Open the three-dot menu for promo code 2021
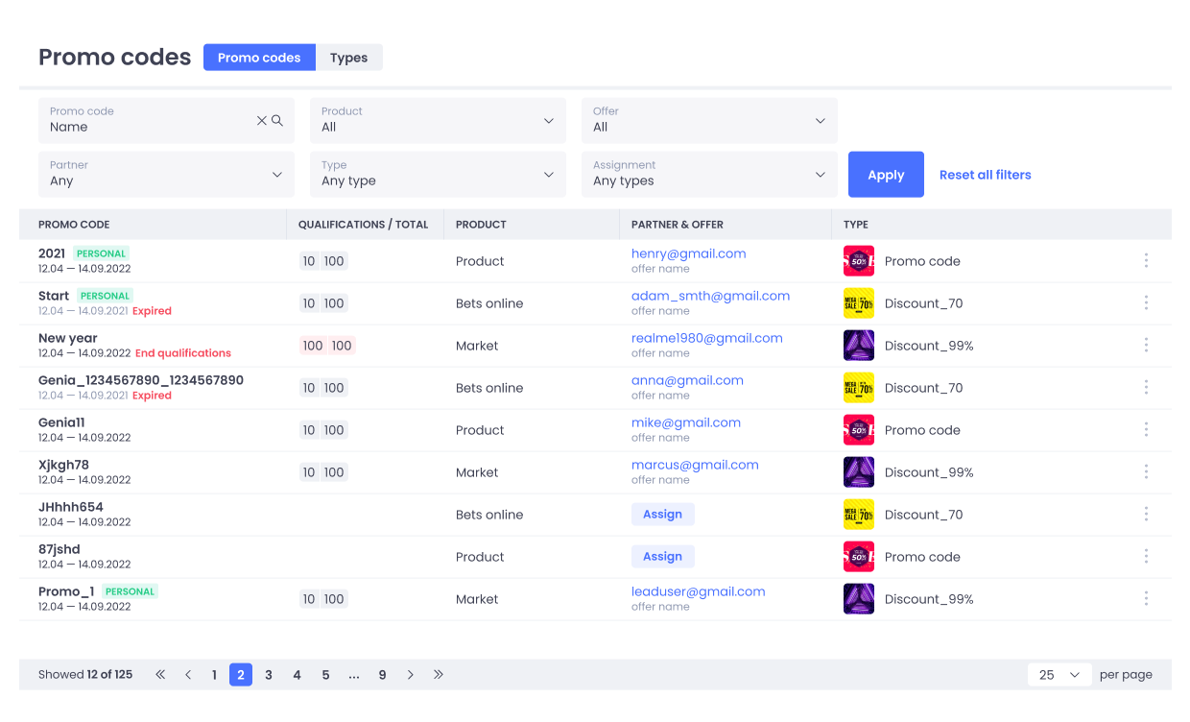Image resolution: width=1190 pixels, height=722 pixels. point(1146,261)
